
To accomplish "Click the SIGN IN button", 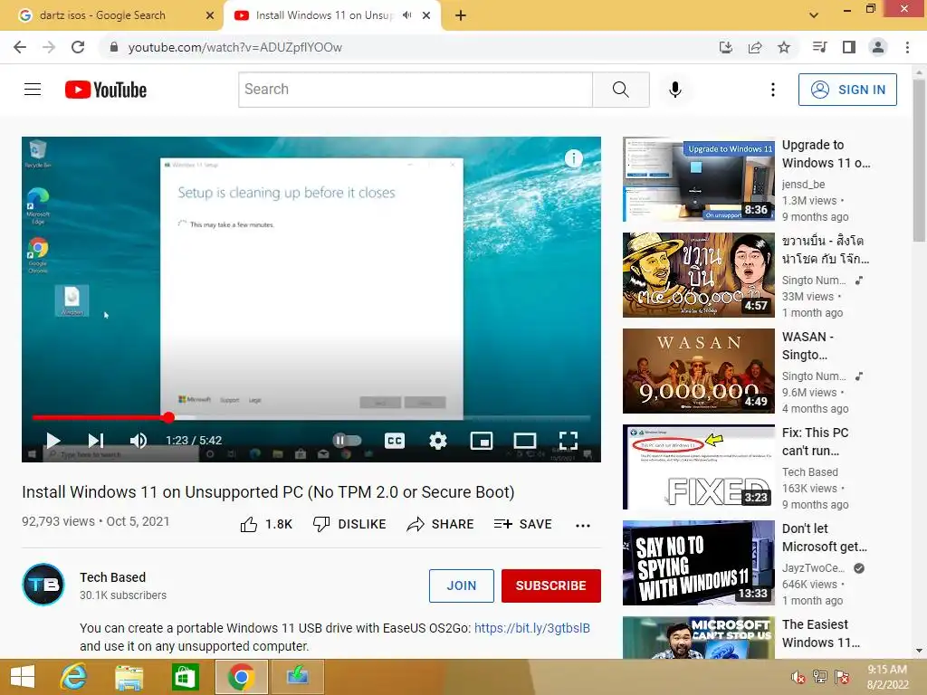I will point(847,90).
